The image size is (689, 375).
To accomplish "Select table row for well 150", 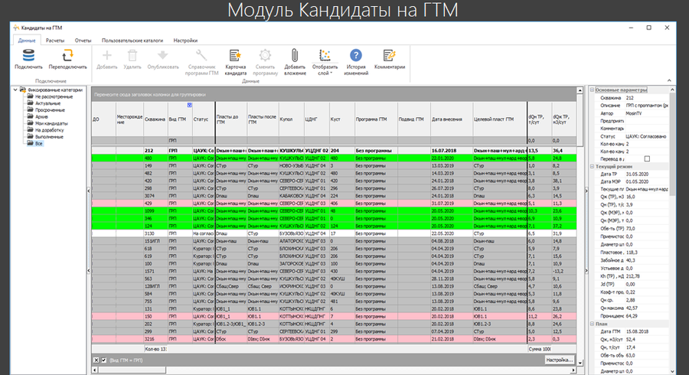I will tap(334, 316).
